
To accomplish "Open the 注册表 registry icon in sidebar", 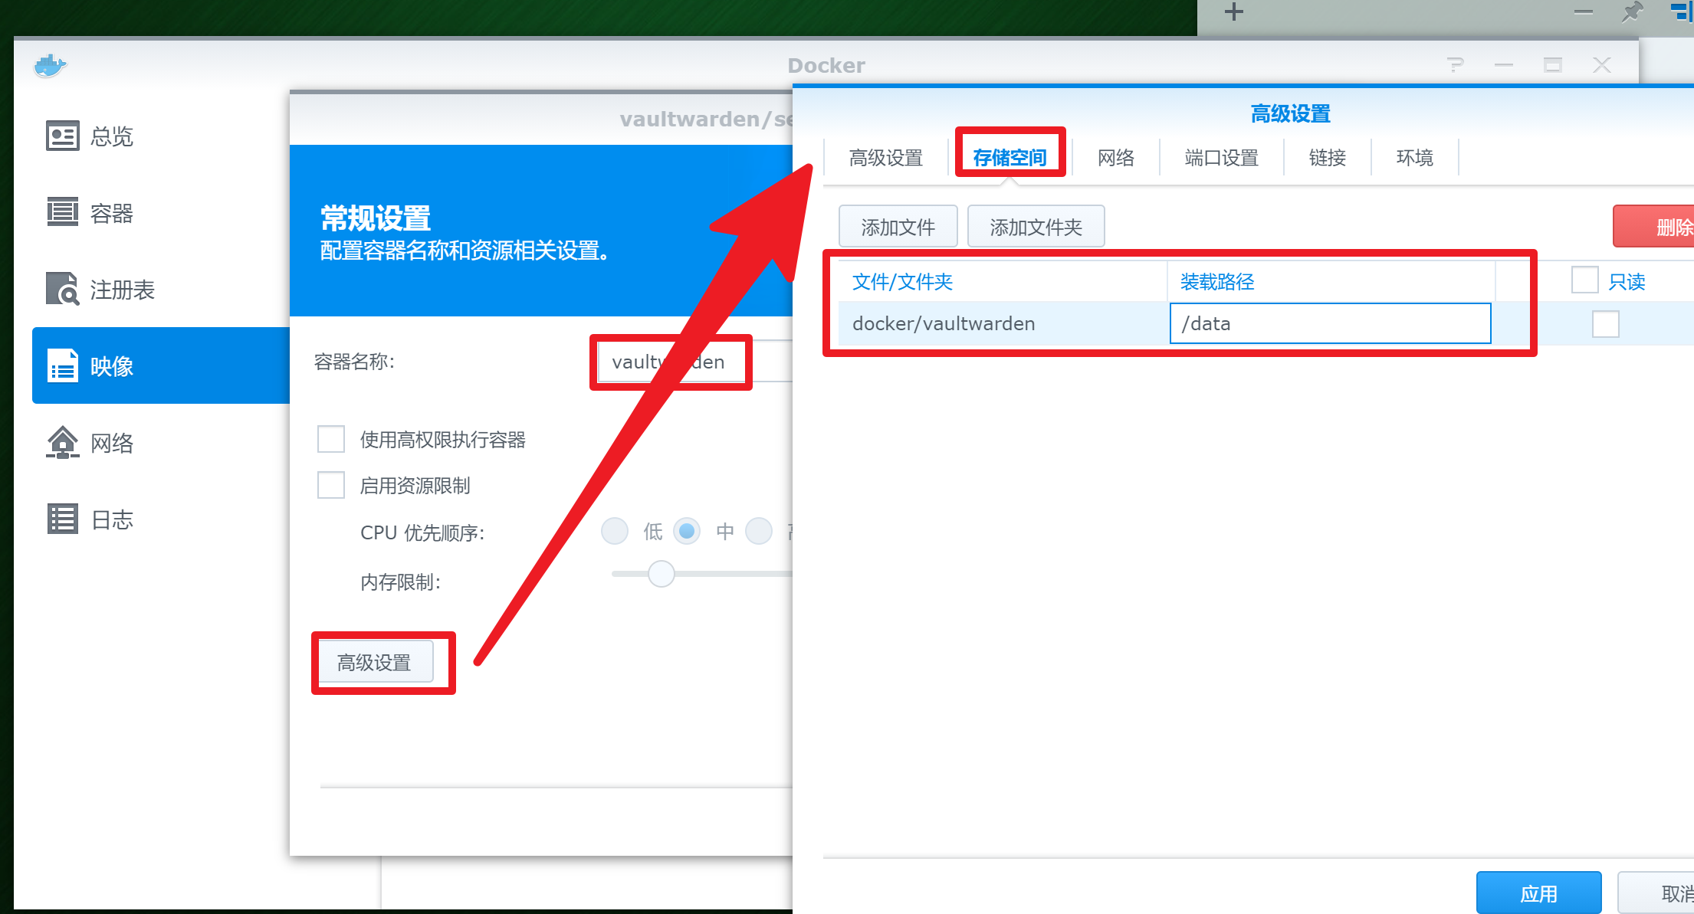I will pyautogui.click(x=62, y=289).
